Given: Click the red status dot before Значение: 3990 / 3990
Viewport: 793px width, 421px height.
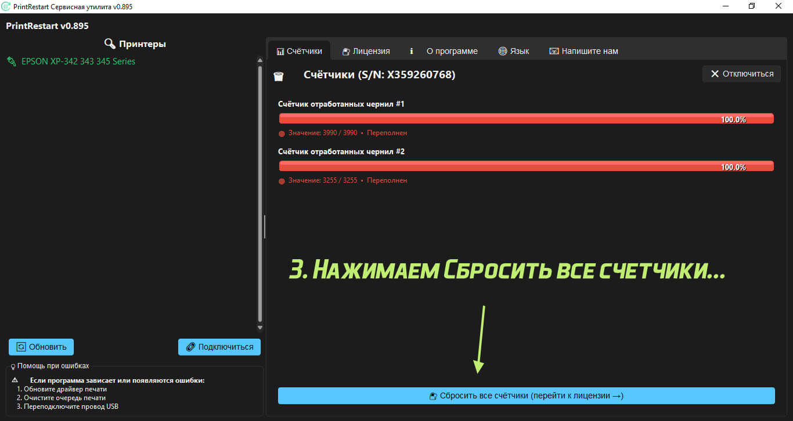Looking at the screenshot, I should pyautogui.click(x=282, y=133).
